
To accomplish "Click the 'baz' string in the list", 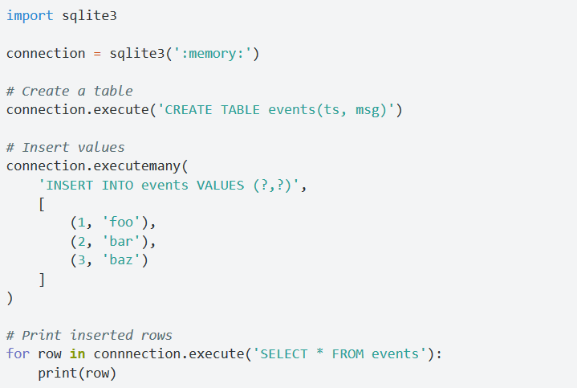I will pos(121,259).
